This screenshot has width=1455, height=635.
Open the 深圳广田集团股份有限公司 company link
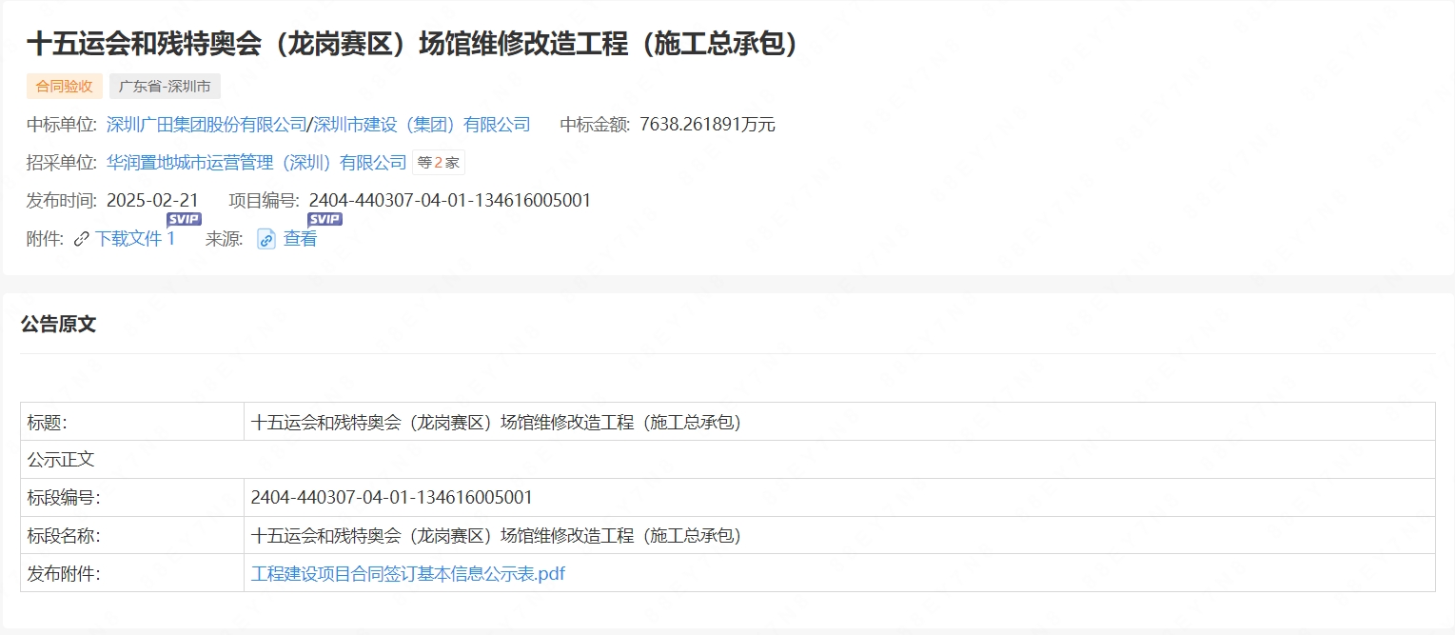206,125
